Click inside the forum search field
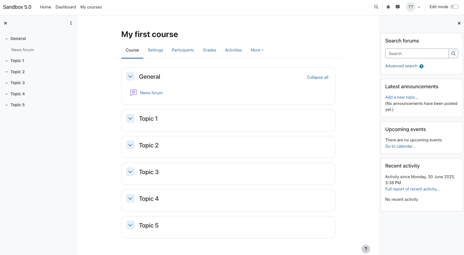This screenshot has width=464, height=255. (x=417, y=53)
